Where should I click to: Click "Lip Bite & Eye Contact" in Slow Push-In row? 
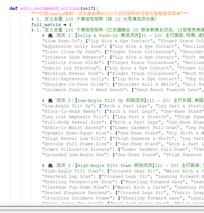[121, 41]
